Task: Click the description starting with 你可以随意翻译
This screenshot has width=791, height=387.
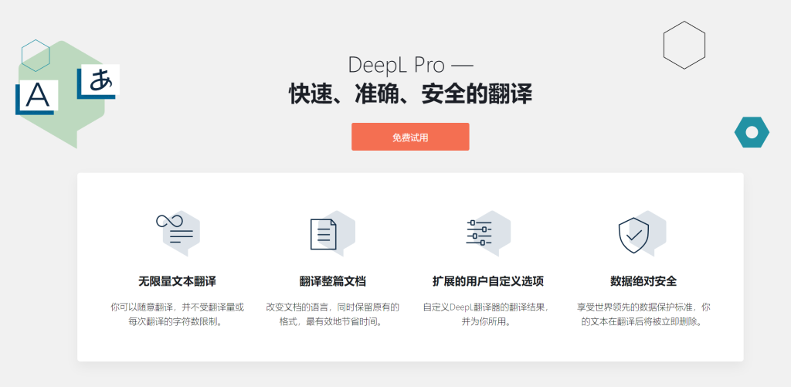Action: tap(177, 314)
